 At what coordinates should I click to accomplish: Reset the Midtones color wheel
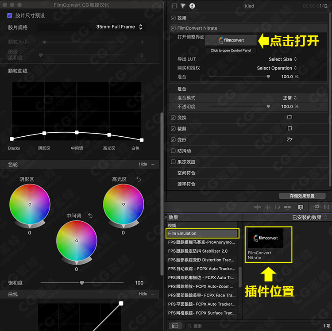(x=90, y=216)
